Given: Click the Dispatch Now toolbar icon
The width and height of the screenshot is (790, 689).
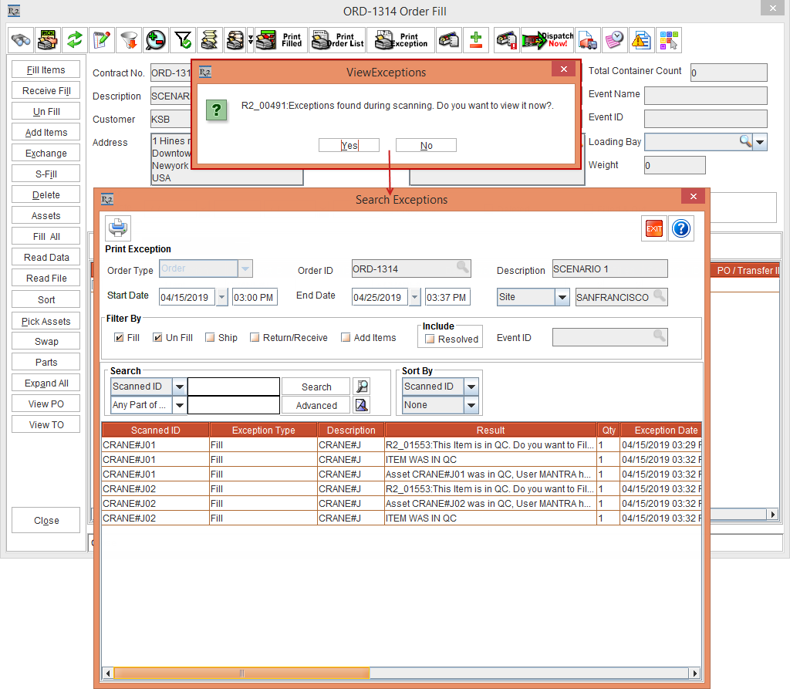Looking at the screenshot, I should coord(548,39).
